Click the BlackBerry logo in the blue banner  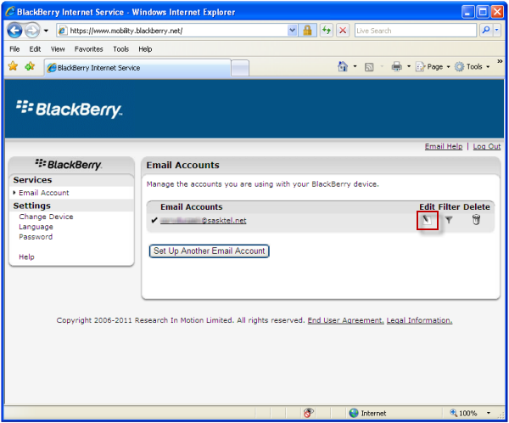coord(70,109)
